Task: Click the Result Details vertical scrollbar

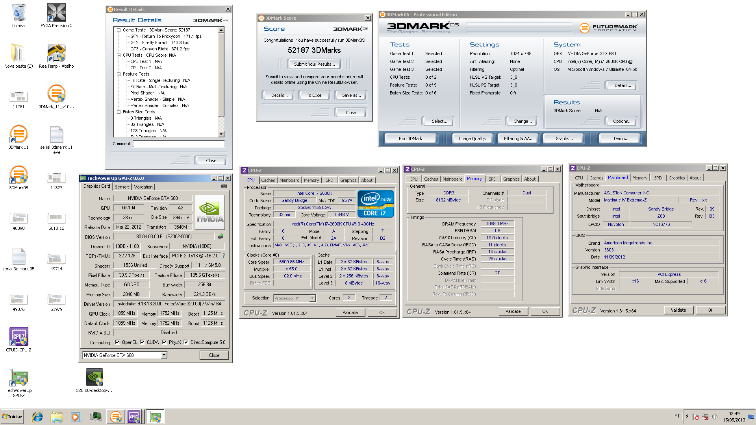Action: pyautogui.click(x=221, y=82)
